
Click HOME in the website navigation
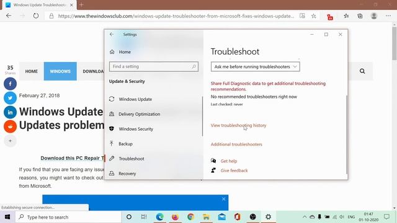point(32,71)
